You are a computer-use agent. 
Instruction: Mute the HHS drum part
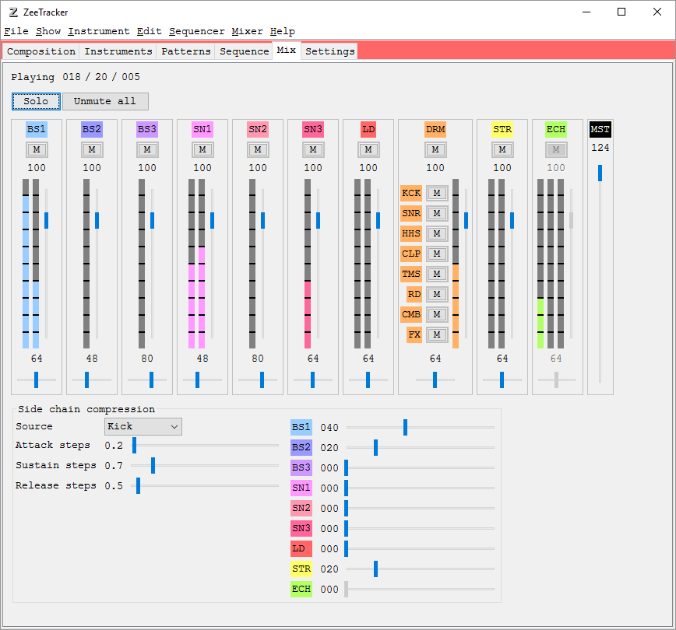pyautogui.click(x=437, y=233)
